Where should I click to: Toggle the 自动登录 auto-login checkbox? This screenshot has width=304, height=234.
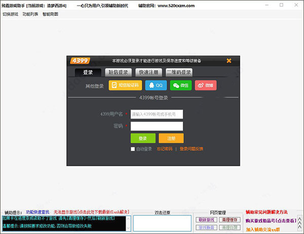click(x=133, y=149)
